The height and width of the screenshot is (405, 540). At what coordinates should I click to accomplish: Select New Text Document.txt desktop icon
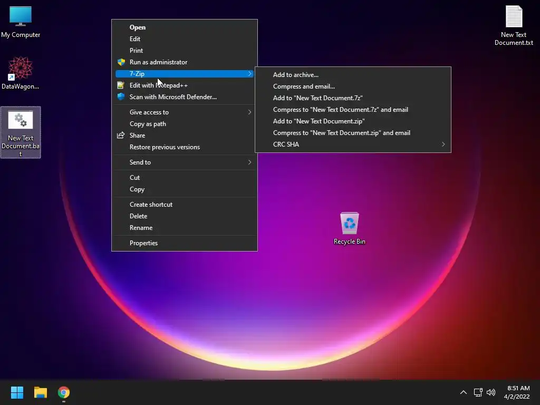514,26
